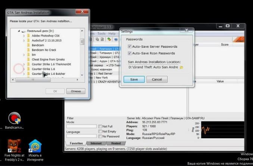The width and height of the screenshot is (253, 166).
Task: Click the server address 95.213.255.83:7771
Action: [154, 122]
